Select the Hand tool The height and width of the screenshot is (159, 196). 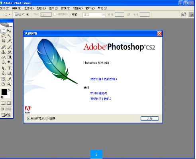3,84
